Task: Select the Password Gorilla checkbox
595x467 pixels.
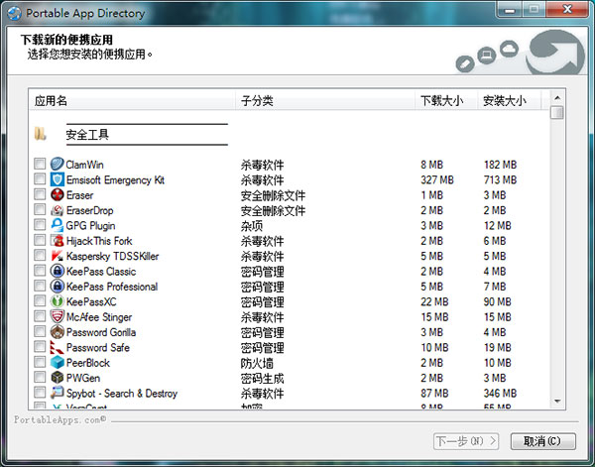Action: (40, 332)
